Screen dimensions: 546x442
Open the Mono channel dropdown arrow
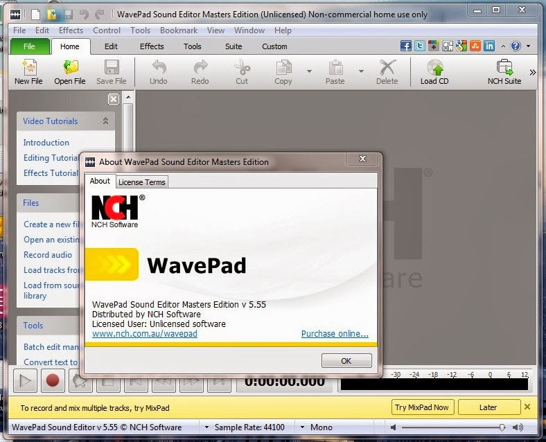(x=302, y=427)
